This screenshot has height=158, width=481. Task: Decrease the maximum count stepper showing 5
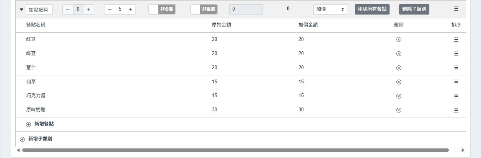[x=110, y=9]
